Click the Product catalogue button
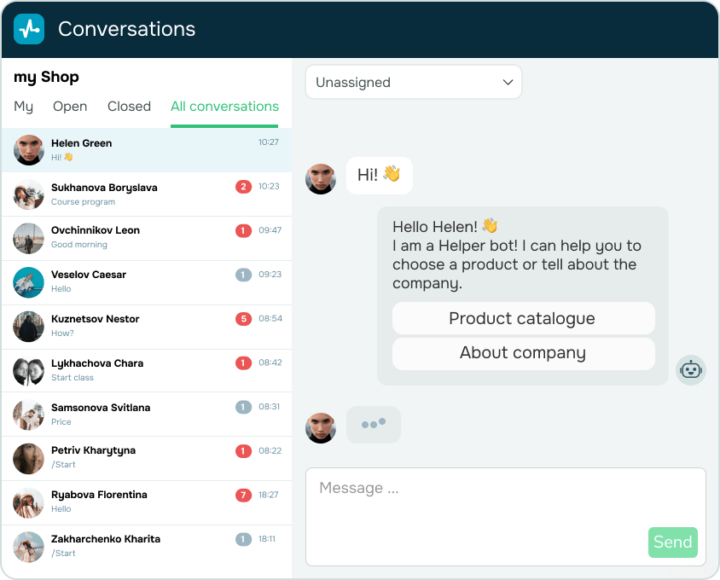This screenshot has height=580, width=720. point(522,318)
